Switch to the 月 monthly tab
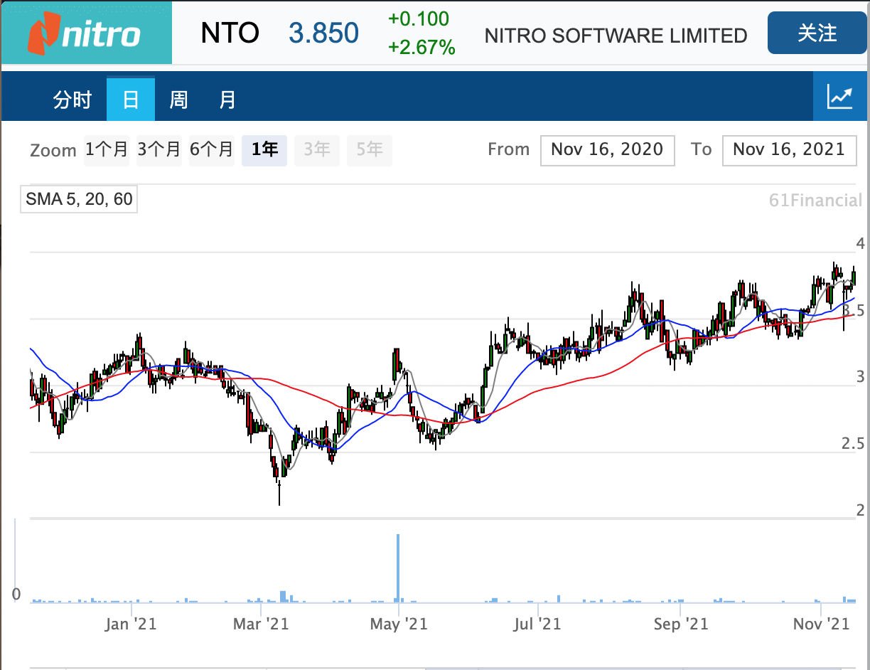Image resolution: width=870 pixels, height=670 pixels. [x=227, y=100]
